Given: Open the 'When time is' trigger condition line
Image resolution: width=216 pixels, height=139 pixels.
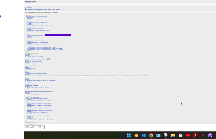Looking at the screenshot, I should 42,10.
